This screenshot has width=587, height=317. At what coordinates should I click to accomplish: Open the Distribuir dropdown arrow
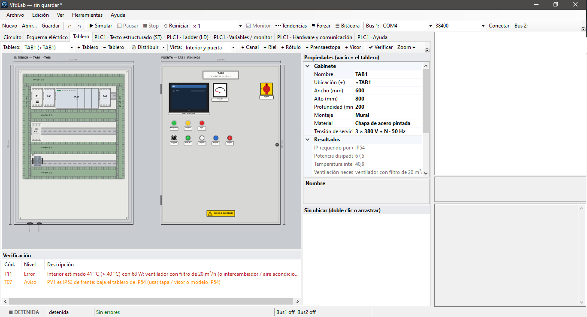point(163,47)
